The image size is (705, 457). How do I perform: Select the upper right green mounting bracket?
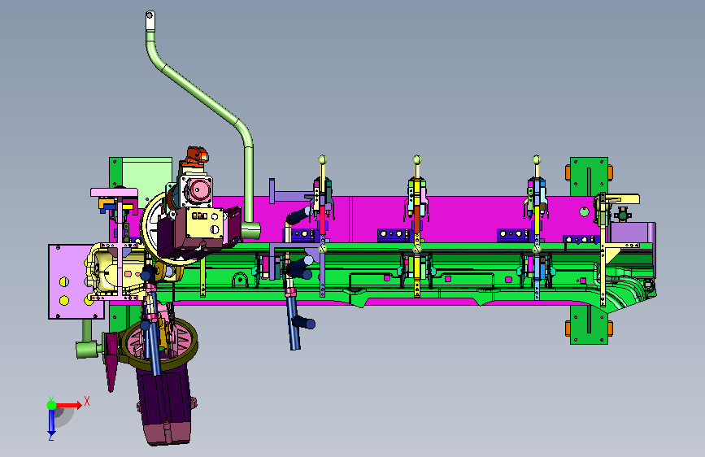pyautogui.click(x=589, y=176)
